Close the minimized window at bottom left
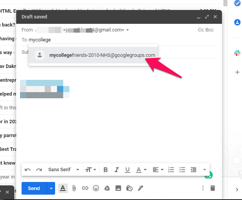Viewport: 242px width, 200px height. point(7,192)
